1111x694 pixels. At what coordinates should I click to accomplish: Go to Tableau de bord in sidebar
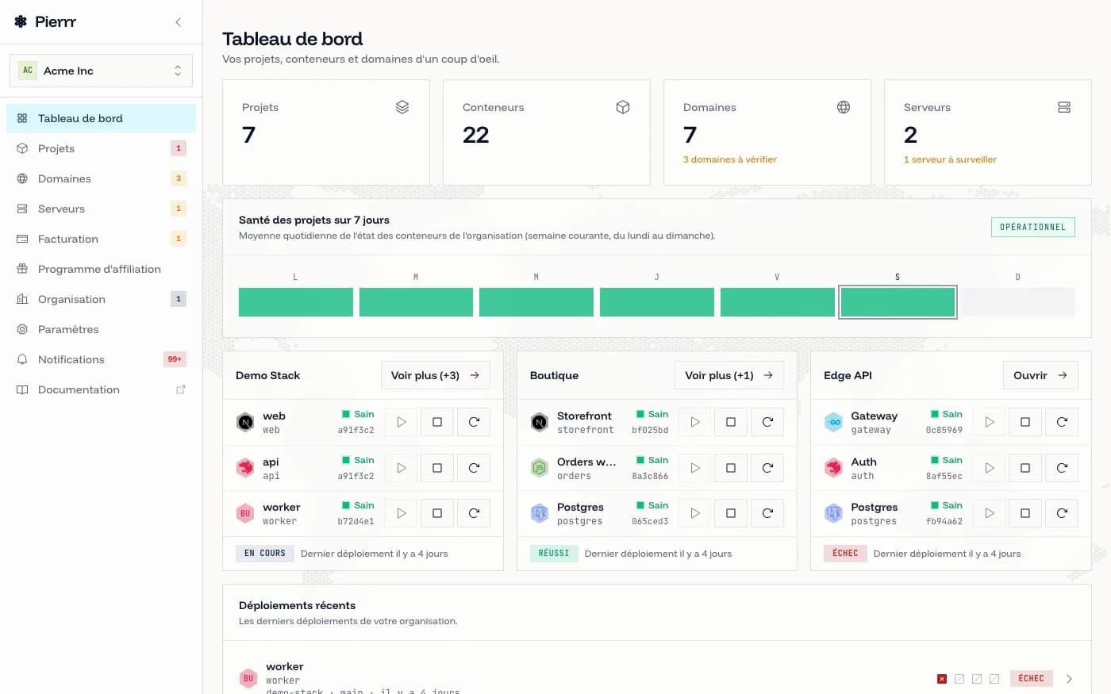click(x=101, y=118)
